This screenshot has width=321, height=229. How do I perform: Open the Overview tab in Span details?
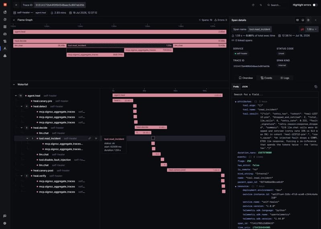245,78
